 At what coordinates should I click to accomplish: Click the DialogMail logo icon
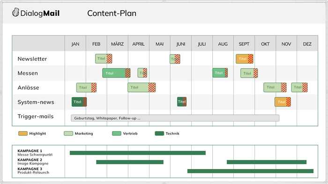click(15, 12)
